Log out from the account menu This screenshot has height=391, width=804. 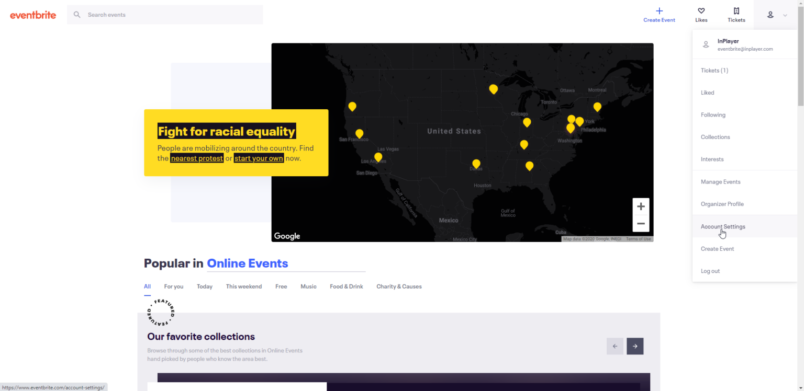click(710, 271)
